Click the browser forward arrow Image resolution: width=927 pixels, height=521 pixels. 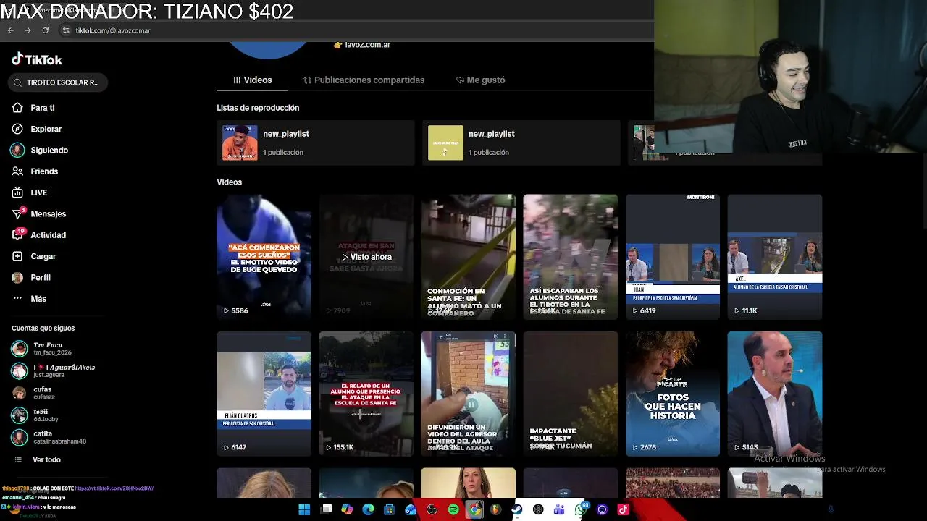28,30
